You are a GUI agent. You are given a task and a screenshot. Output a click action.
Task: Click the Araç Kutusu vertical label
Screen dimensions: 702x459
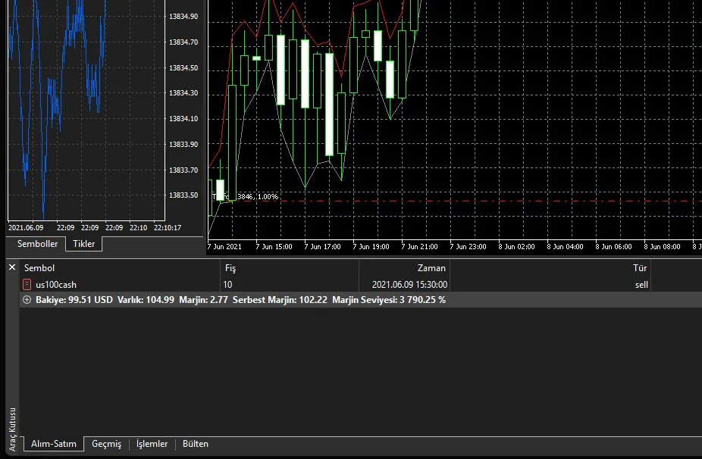click(13, 429)
